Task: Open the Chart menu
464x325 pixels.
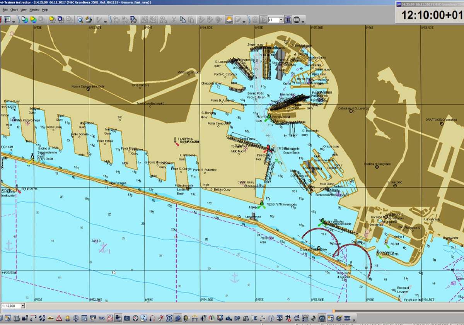Action: (x=14, y=10)
